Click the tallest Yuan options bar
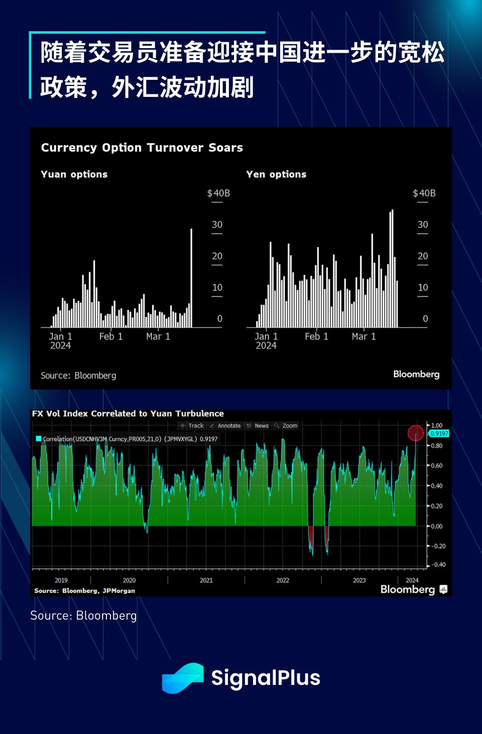This screenshot has height=734, width=482. coord(191,278)
